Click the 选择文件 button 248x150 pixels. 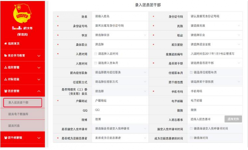[x=233, y=119]
